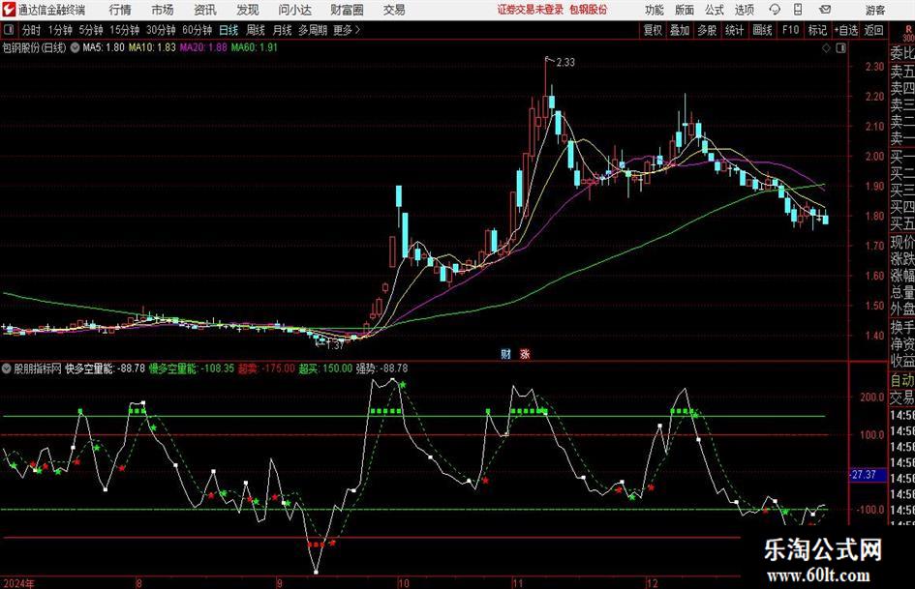915x589 pixels.
Task: Add stock via +自选 button
Action: pyautogui.click(x=845, y=30)
